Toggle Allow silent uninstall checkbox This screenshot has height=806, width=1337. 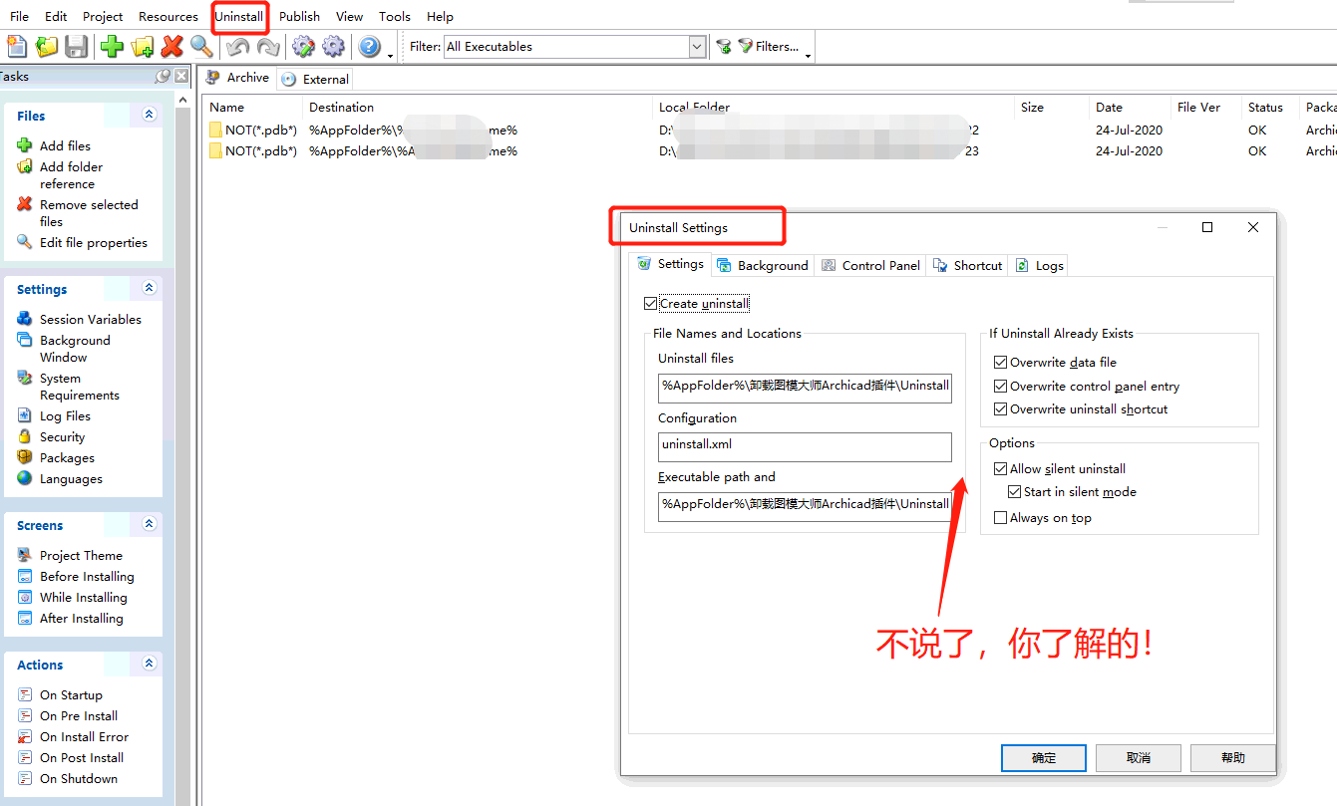(x=1001, y=468)
